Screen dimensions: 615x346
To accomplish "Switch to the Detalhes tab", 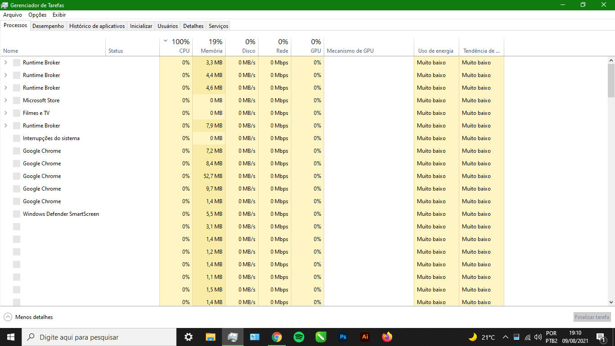I will 194,26.
